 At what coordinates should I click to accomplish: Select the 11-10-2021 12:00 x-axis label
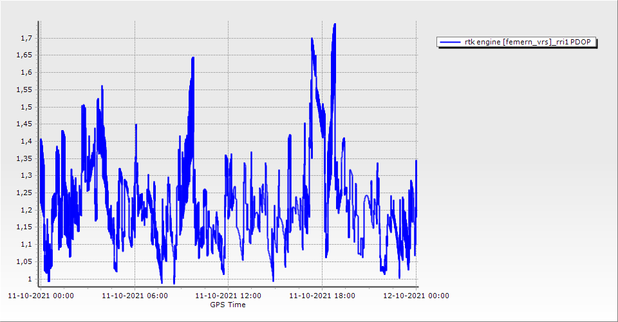(228, 296)
